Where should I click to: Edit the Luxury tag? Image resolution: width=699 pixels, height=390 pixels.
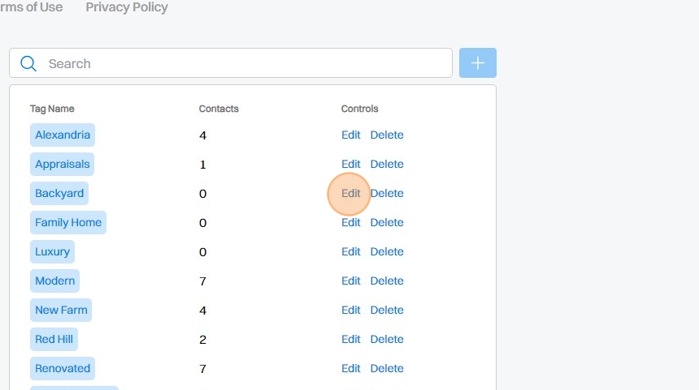pos(350,251)
